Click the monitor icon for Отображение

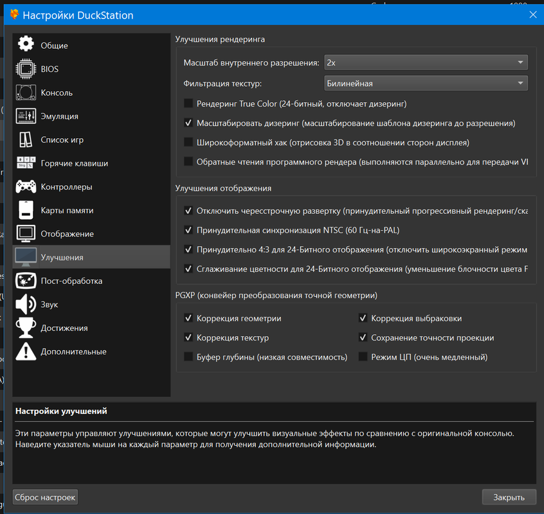pyautogui.click(x=26, y=234)
